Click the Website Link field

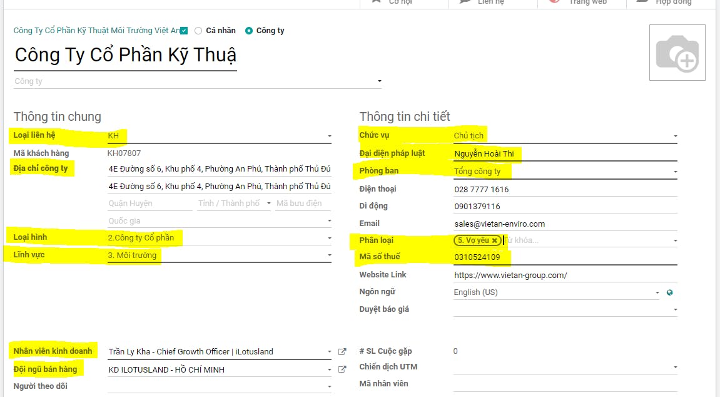[x=565, y=276]
